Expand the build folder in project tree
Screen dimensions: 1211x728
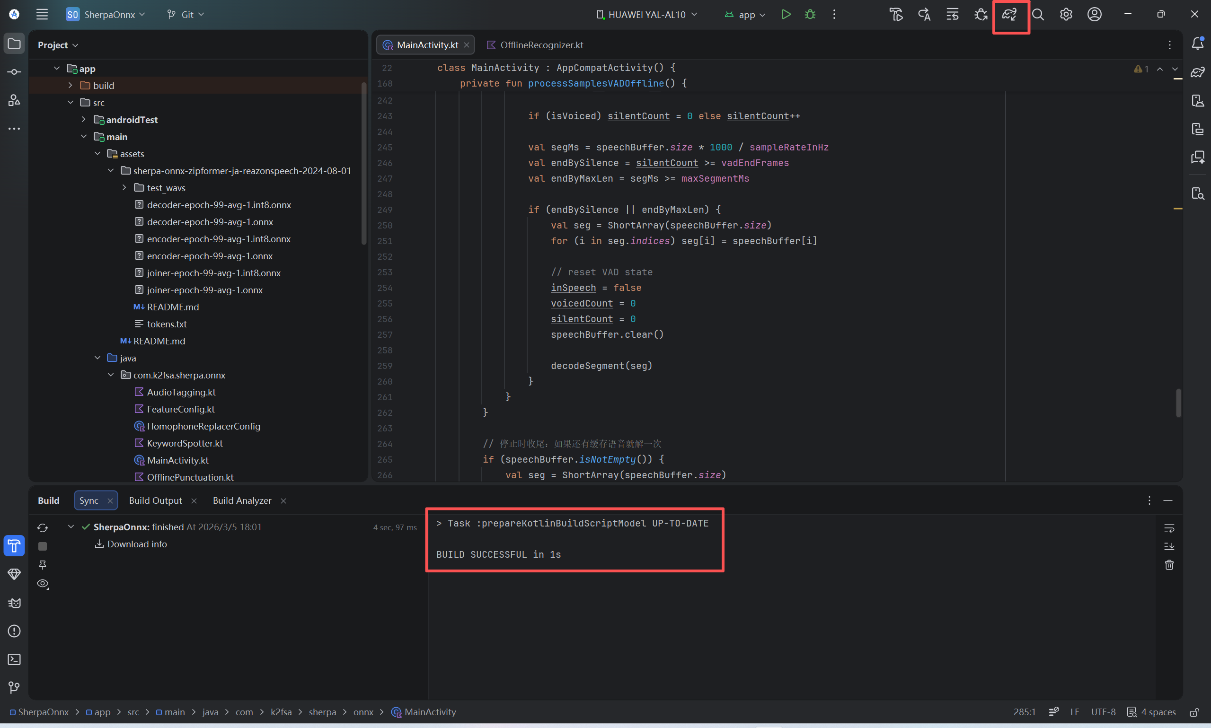pos(70,85)
